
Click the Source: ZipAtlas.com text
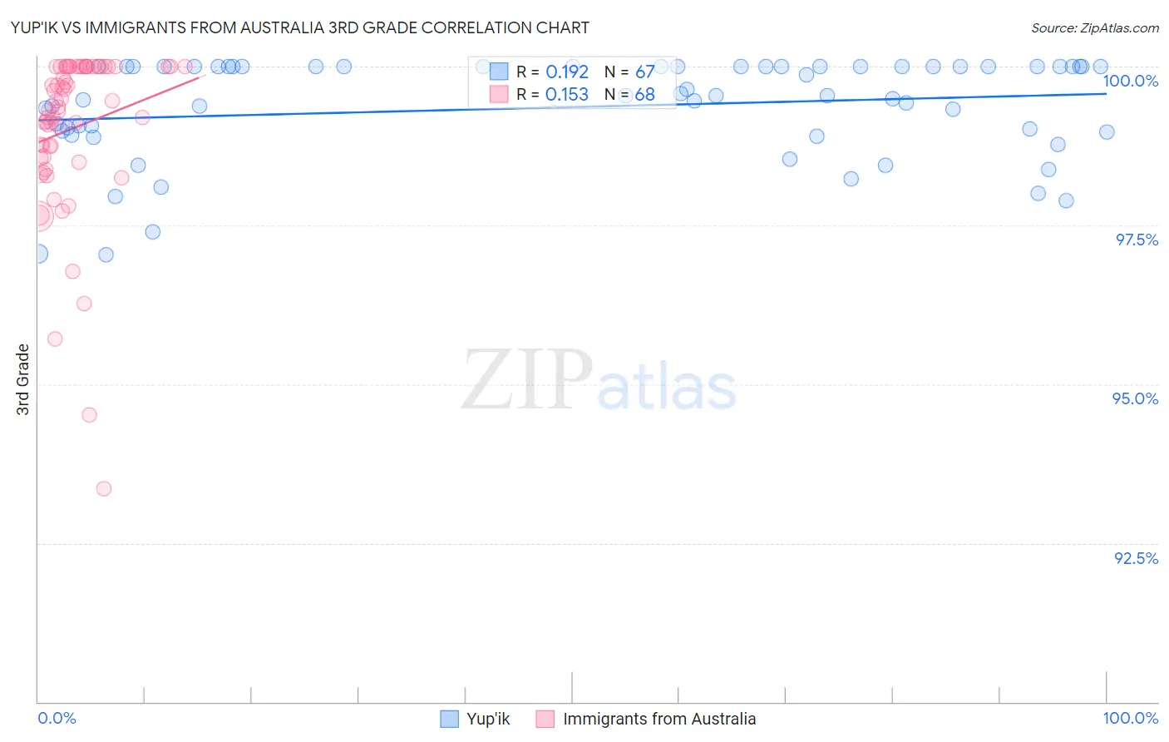[1094, 28]
